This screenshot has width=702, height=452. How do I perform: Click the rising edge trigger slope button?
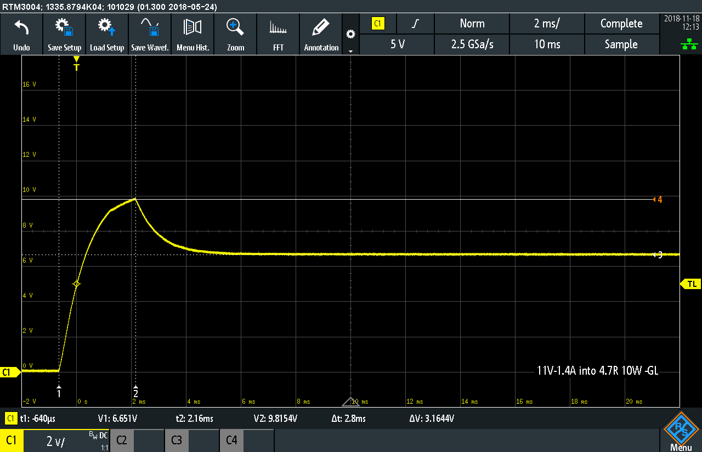[416, 24]
